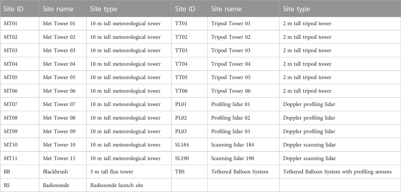Click the Doppler profiling lidar cell for PL03
This screenshot has height=192, width=401.
pos(340,131)
